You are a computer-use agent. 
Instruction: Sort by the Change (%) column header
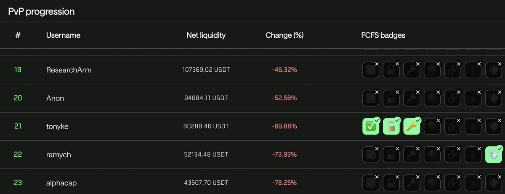point(284,35)
